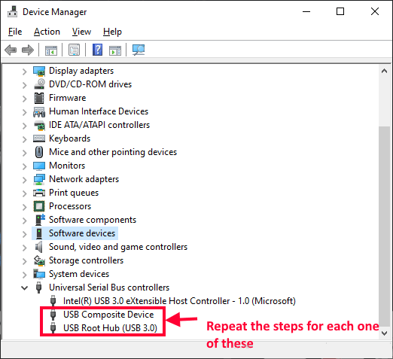Click the Keyboards category icon
Image resolution: width=393 pixels, height=359 pixels.
(39, 138)
